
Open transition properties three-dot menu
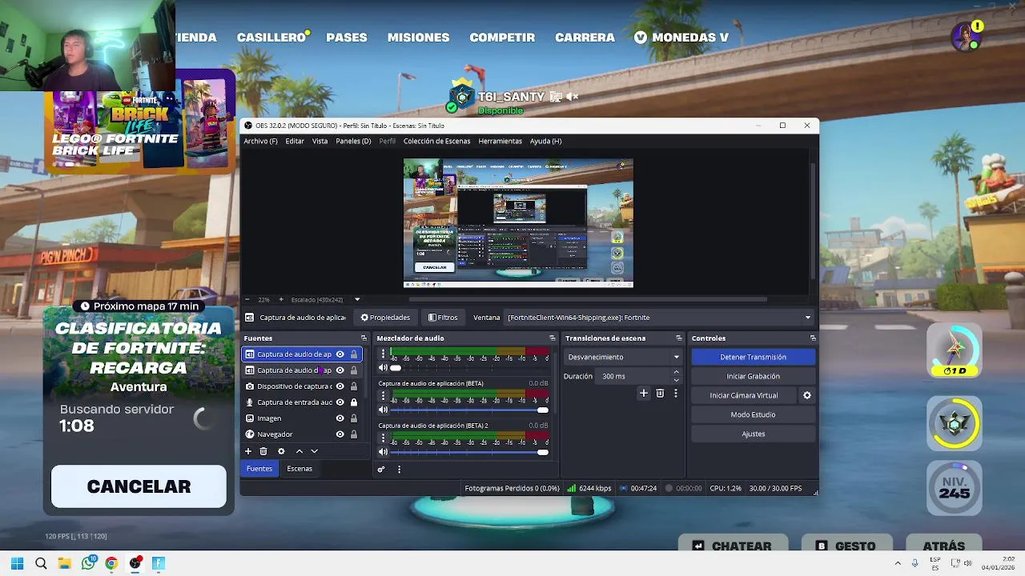coord(676,394)
